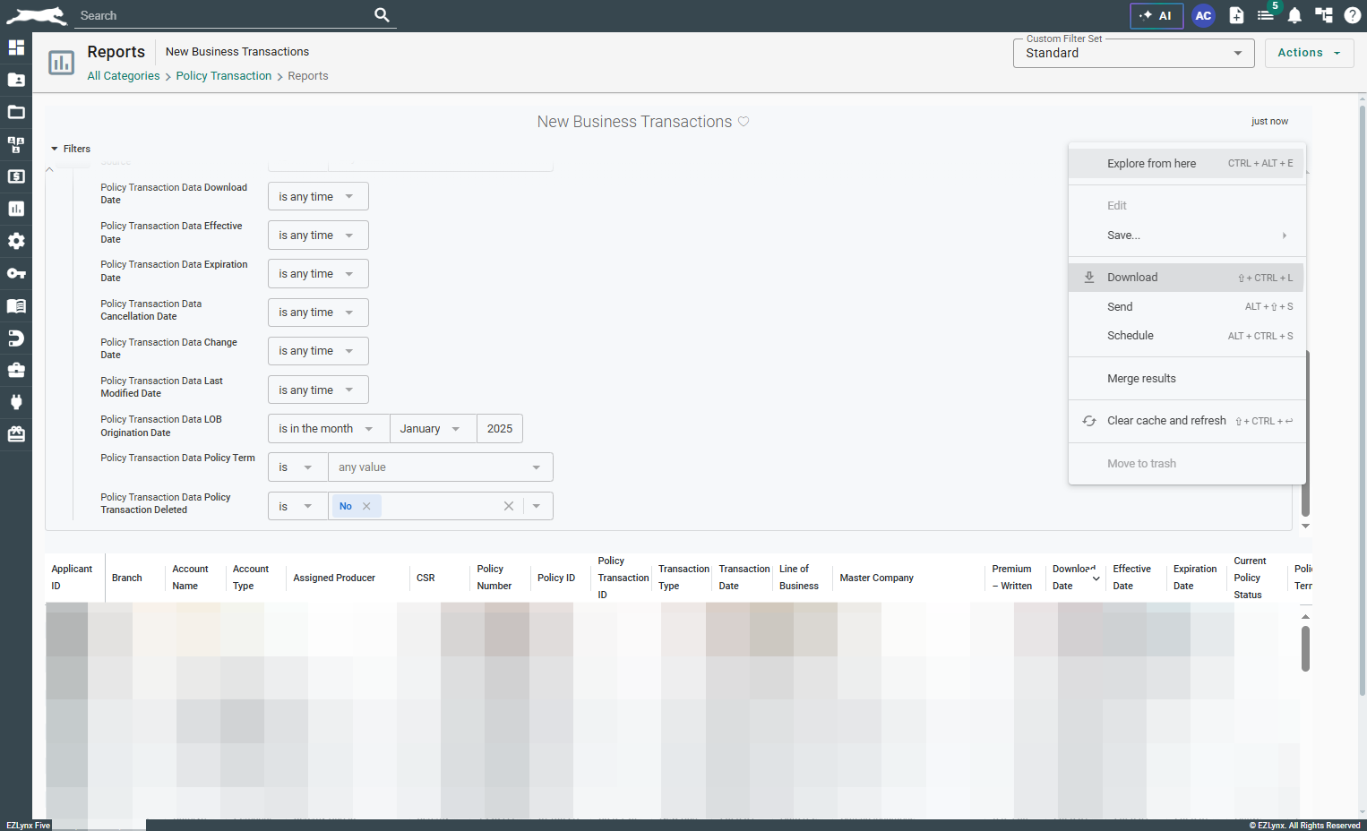The height and width of the screenshot is (831, 1367).
Task: Open Download Date is any time dropdown
Action: click(318, 196)
